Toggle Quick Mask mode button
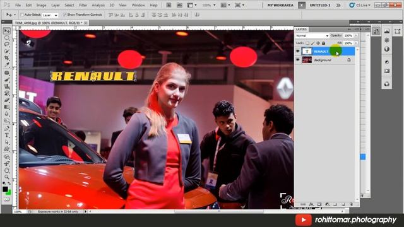The image size is (404, 227). (7, 199)
